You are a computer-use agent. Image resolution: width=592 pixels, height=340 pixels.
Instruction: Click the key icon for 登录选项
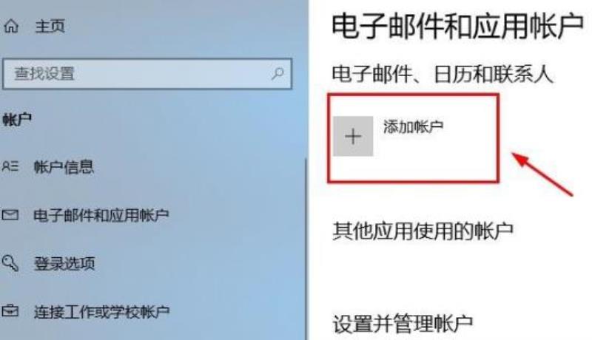pos(10,262)
